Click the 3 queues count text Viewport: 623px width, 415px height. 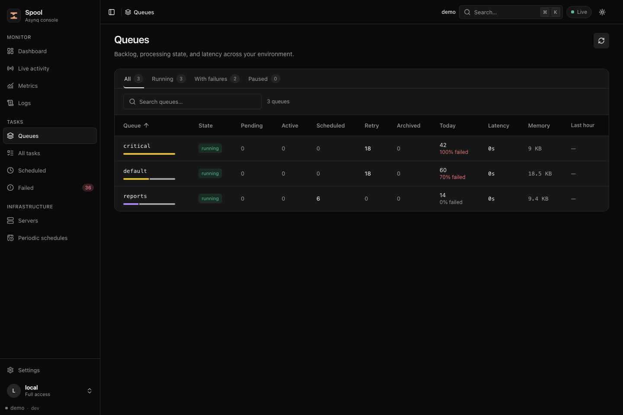(278, 102)
